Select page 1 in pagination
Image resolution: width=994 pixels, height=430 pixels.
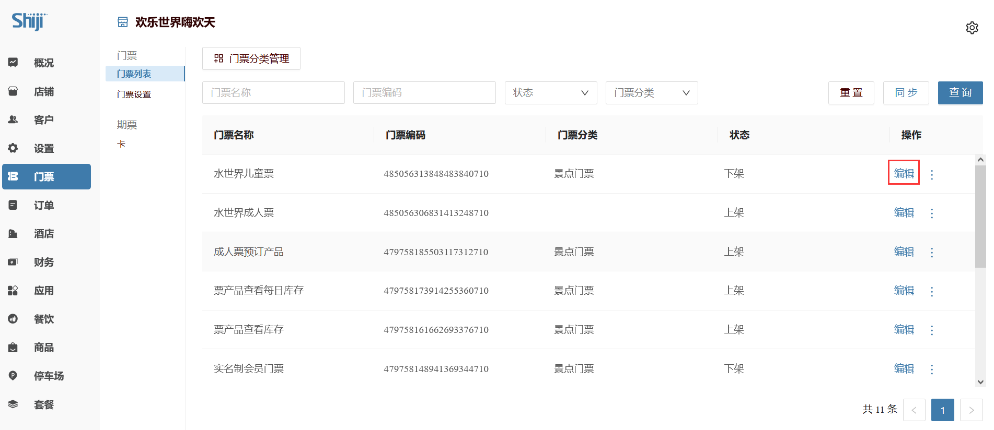point(943,410)
